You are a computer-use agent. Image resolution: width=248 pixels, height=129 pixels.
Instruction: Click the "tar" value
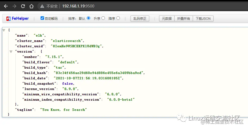(x=59, y=68)
